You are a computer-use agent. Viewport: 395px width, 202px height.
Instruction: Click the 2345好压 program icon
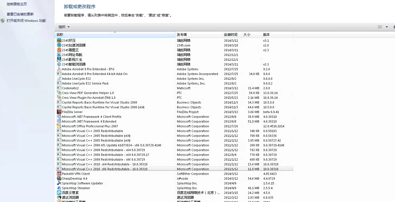pos(59,41)
